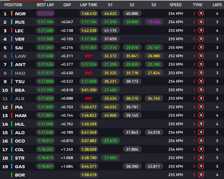This screenshot has width=224, height=179.
Task: Click the tyre compound icon for HAM
Action: (201, 116)
